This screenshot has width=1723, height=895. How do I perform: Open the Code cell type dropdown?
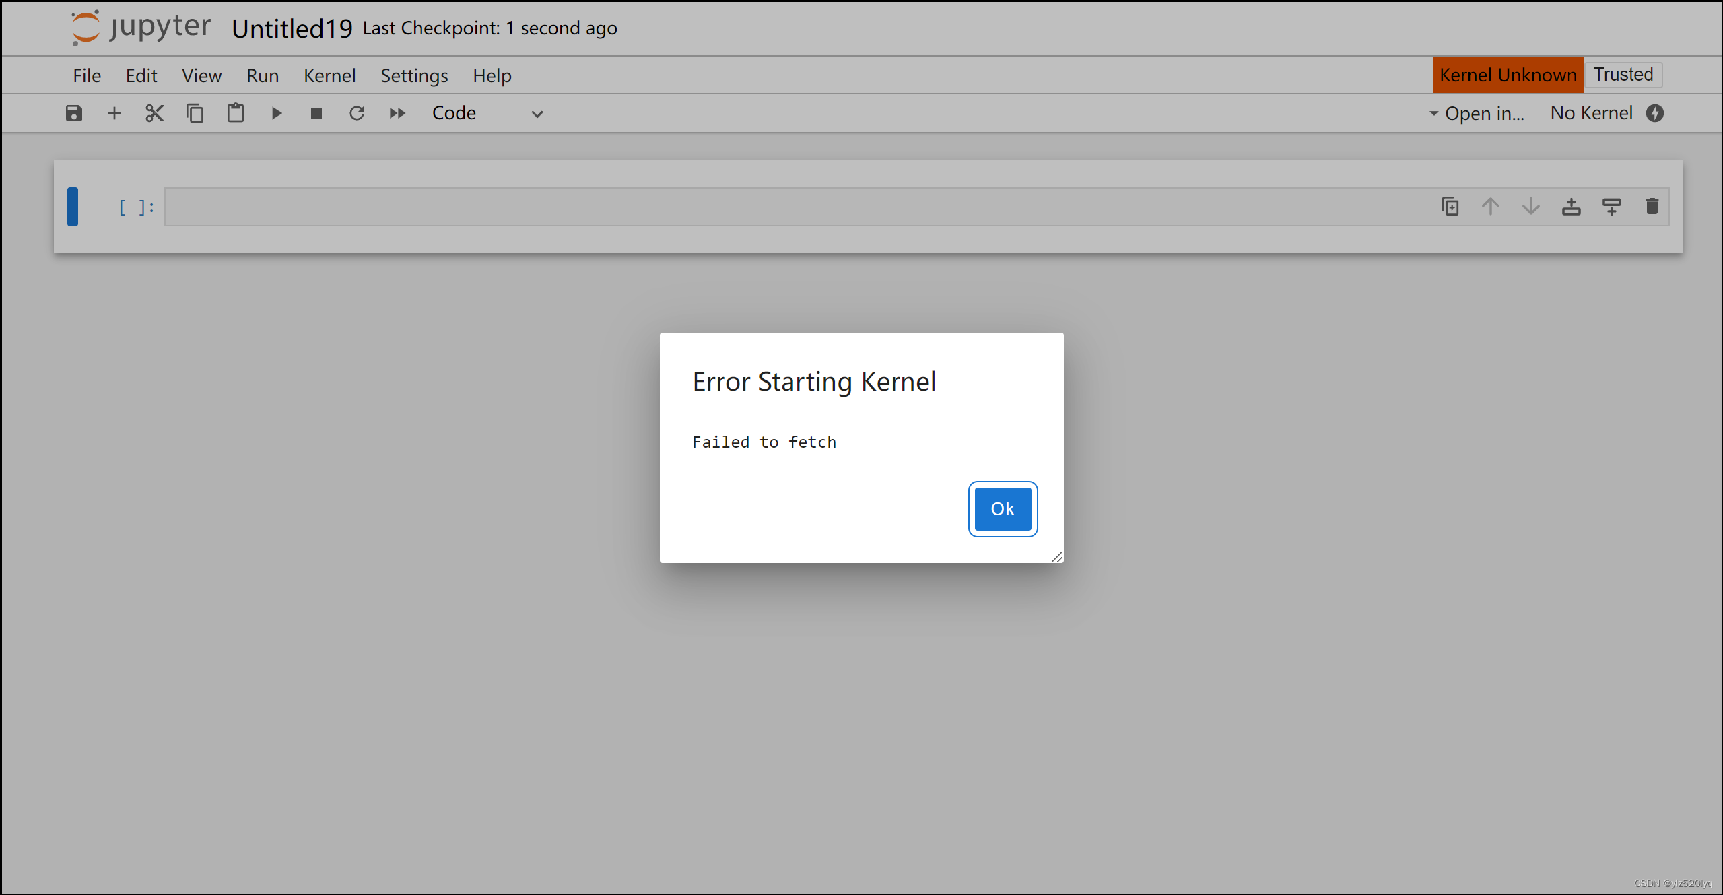(488, 112)
